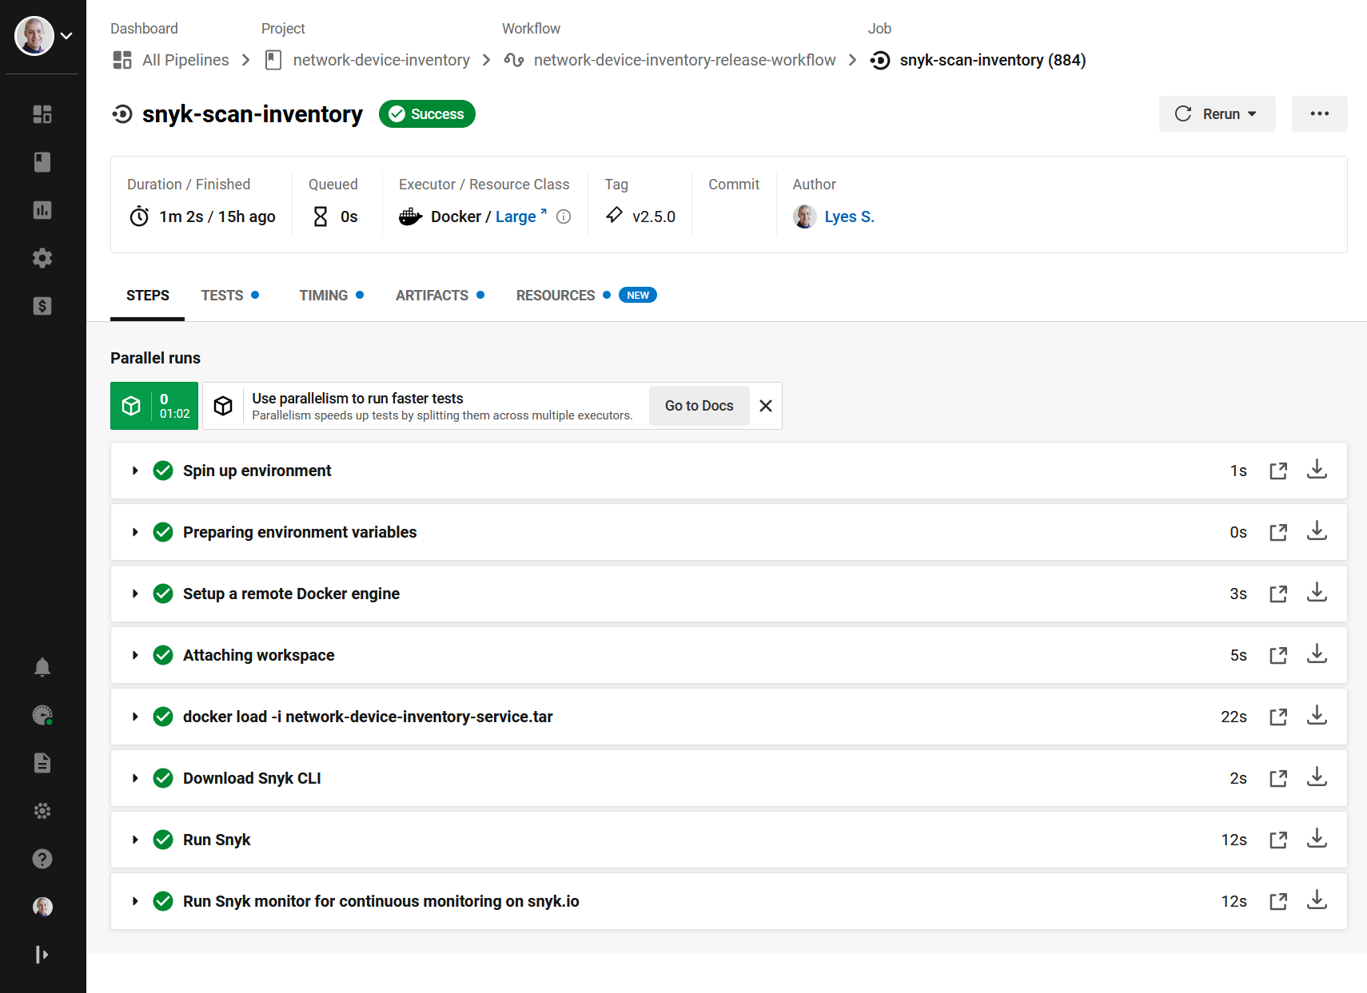
Task: Expand the Setup a remote Docker engine step
Action: [135, 594]
